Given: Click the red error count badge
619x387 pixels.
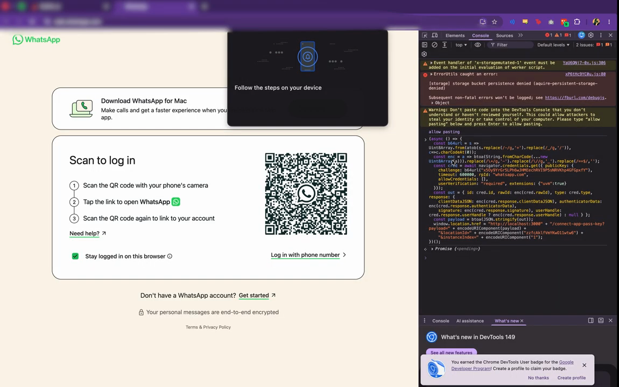Looking at the screenshot, I should point(548,35).
